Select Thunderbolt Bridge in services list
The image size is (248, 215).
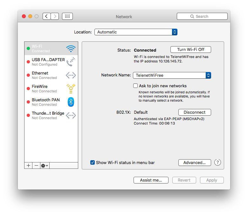(48, 115)
